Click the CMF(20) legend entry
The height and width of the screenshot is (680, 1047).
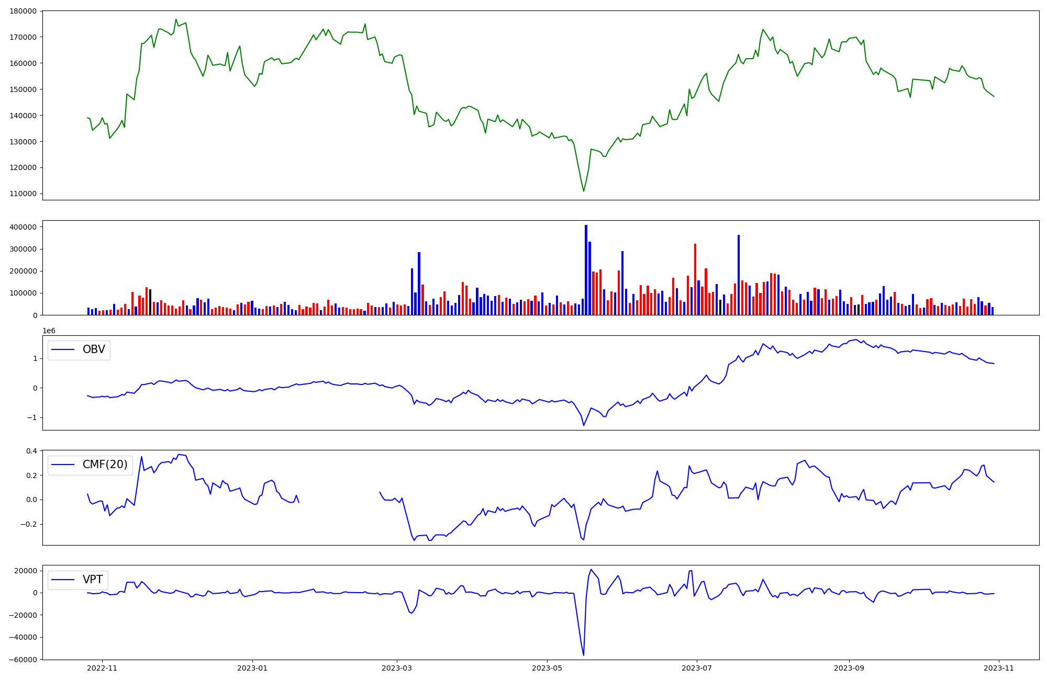(x=105, y=464)
